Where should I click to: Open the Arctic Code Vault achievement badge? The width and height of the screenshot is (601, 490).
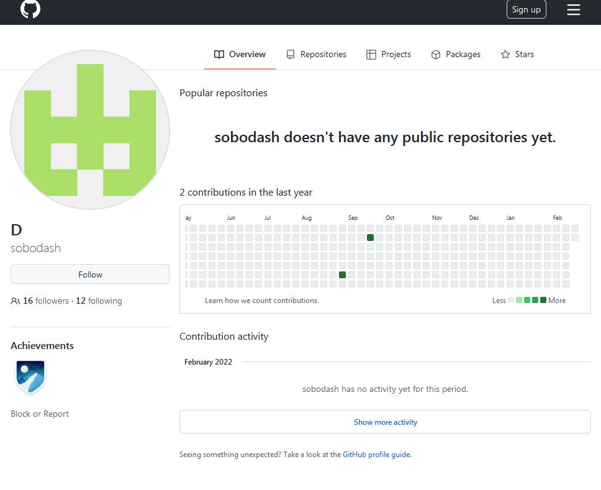(x=30, y=377)
